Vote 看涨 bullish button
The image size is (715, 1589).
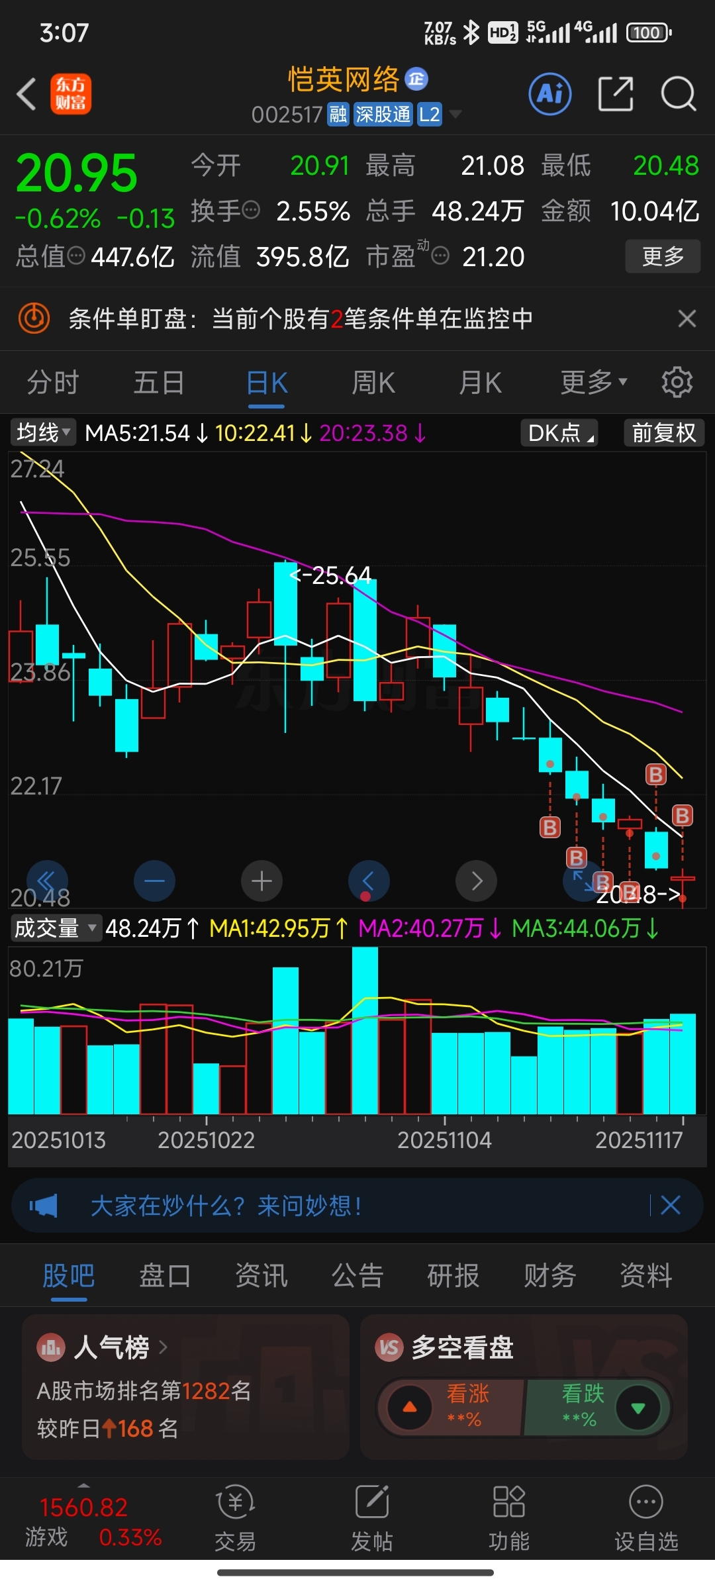click(x=450, y=1407)
